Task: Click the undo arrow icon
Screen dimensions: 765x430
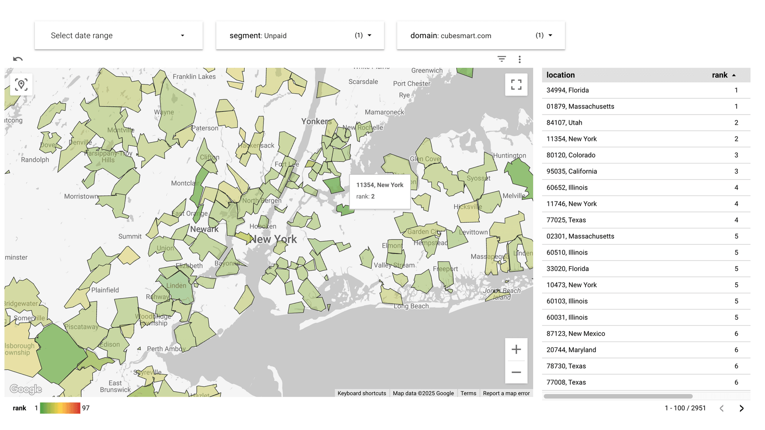Action: point(18,59)
